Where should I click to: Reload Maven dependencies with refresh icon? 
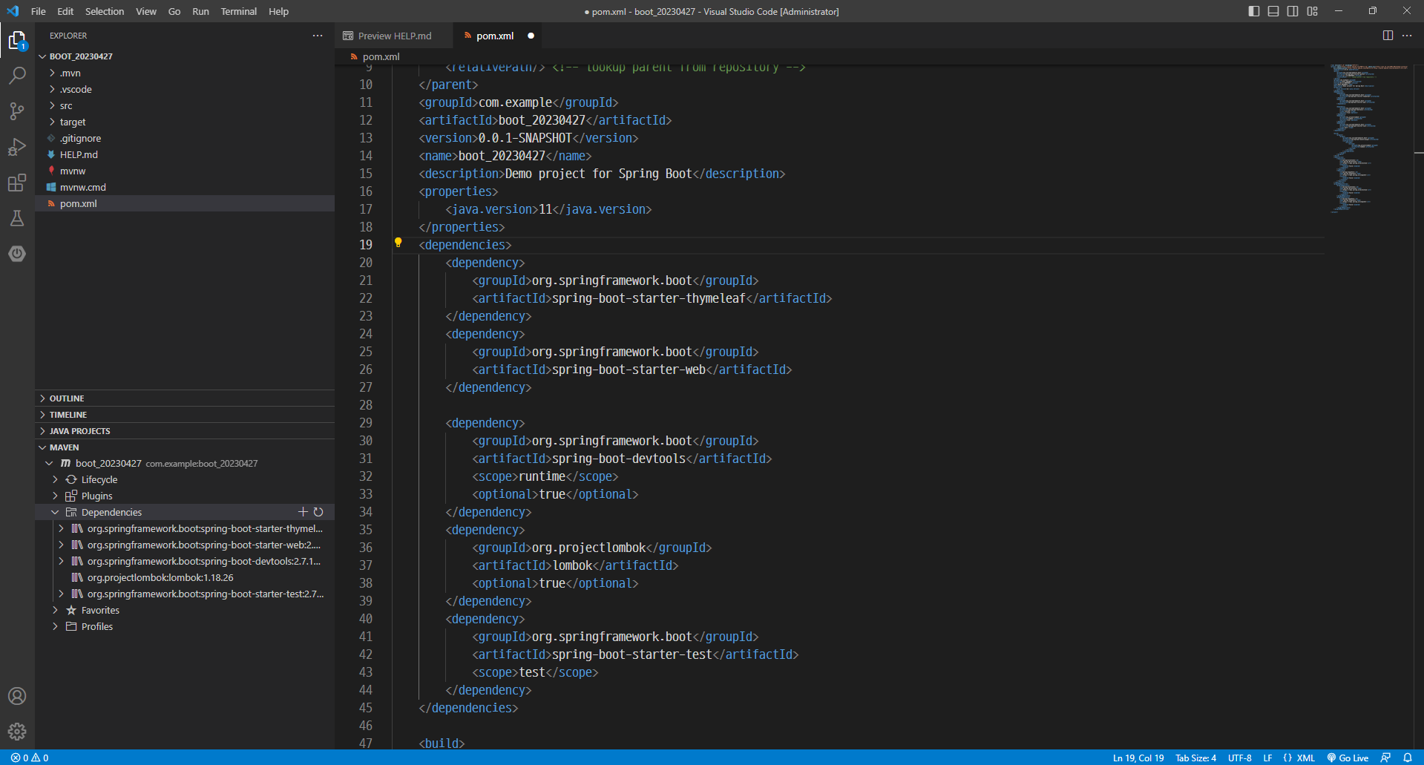tap(318, 512)
